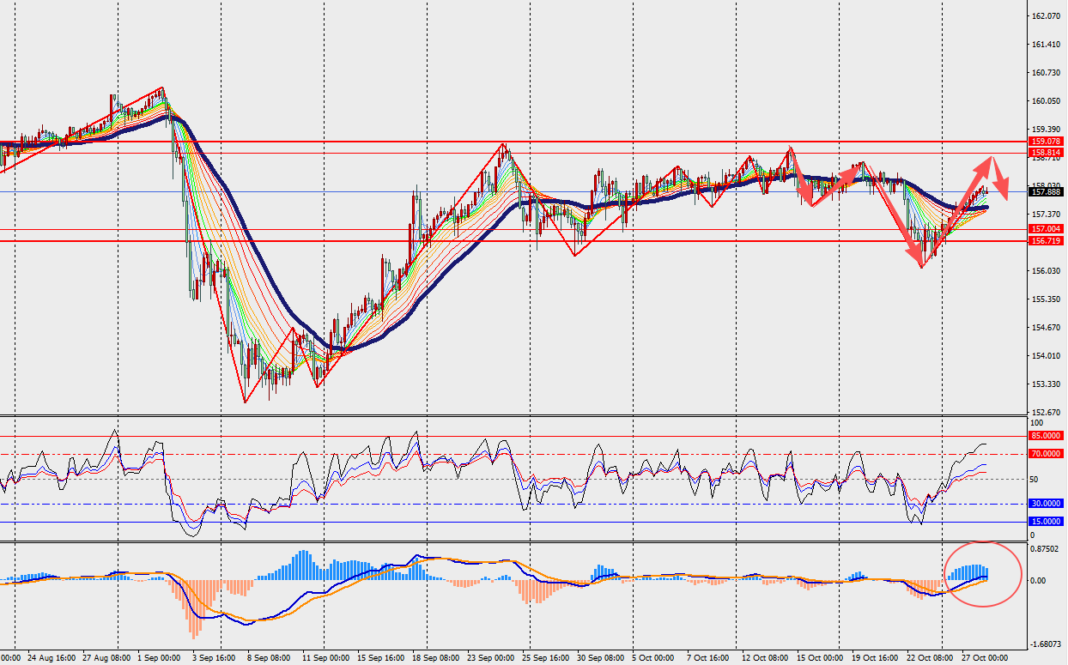Click the 156.030 price axis value
1068x665 pixels.
pyautogui.click(x=1045, y=271)
